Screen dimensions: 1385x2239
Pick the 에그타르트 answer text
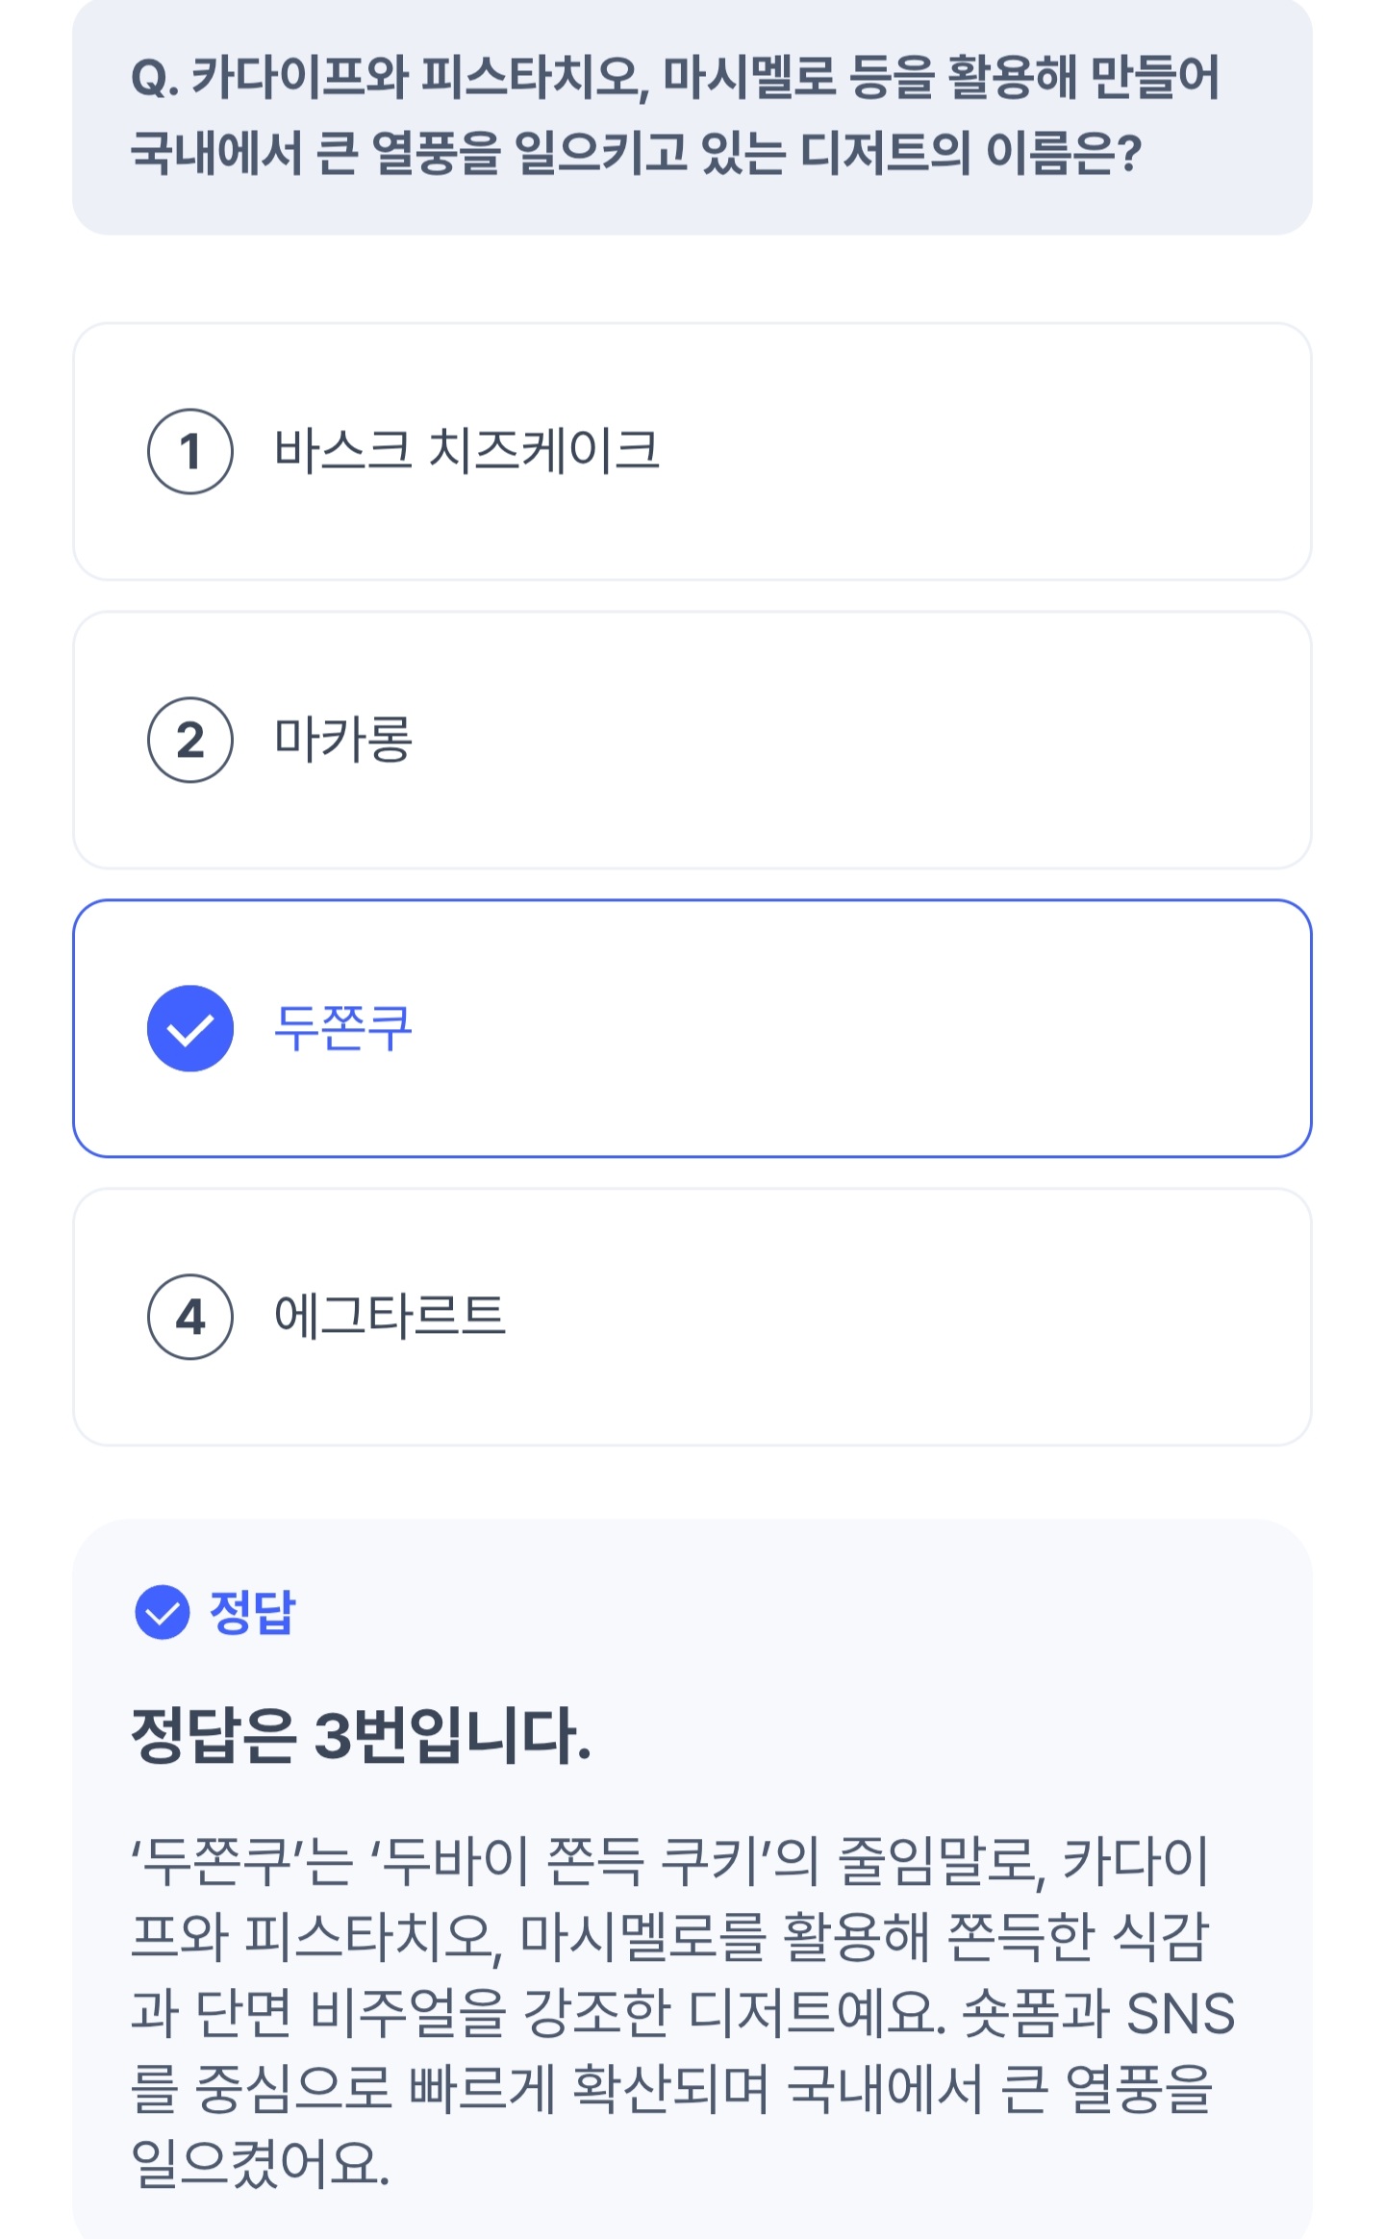click(390, 1317)
